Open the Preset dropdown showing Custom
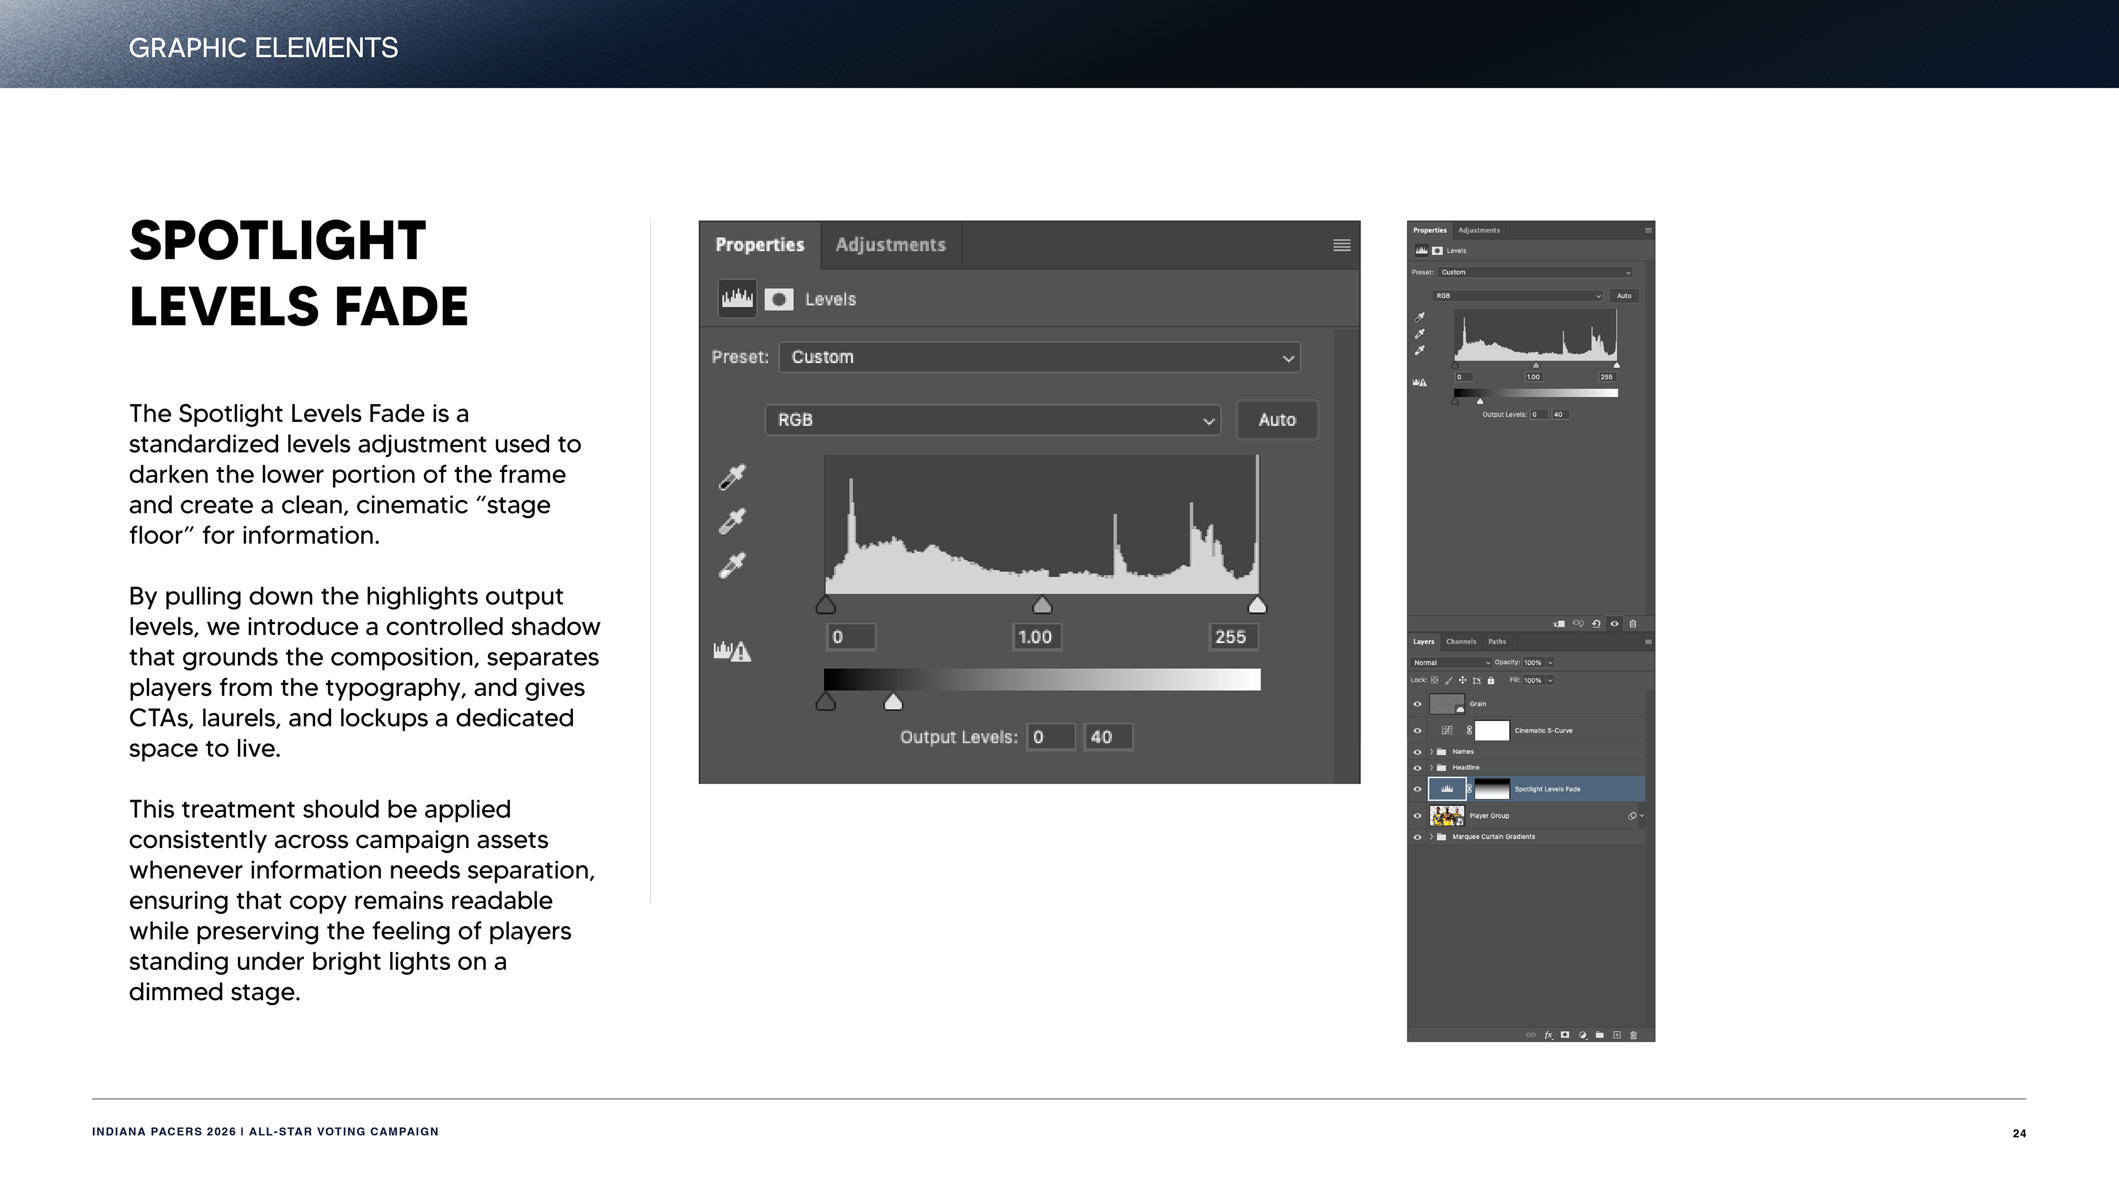Viewport: 2119px width, 1191px height. pos(1039,357)
